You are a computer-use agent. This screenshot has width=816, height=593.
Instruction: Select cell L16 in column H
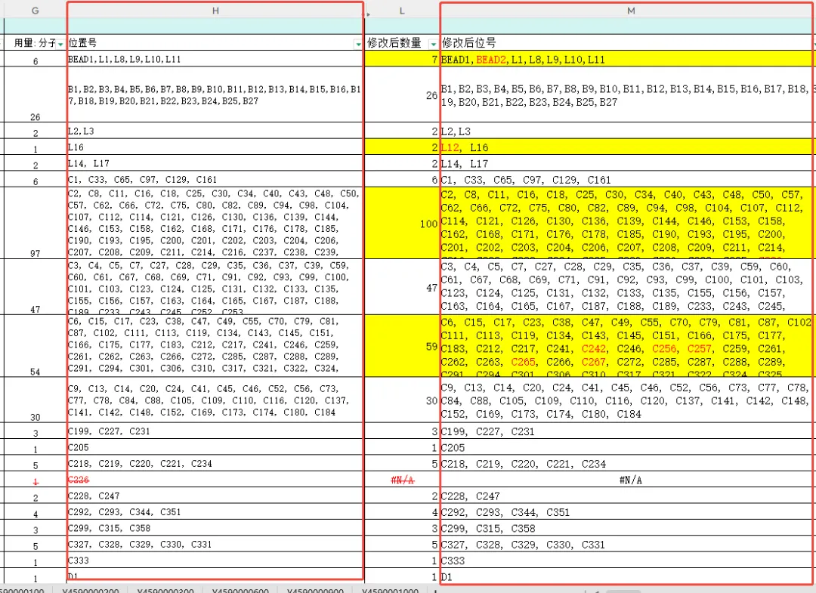(x=215, y=147)
